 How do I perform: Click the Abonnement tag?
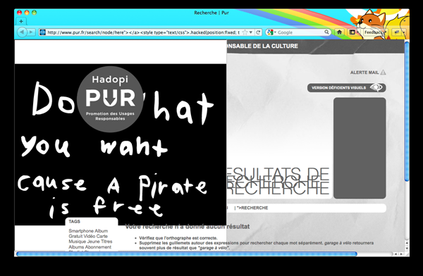[x=97, y=247]
